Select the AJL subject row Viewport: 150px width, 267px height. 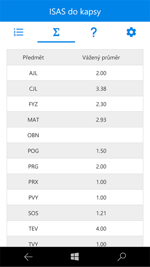point(75,73)
